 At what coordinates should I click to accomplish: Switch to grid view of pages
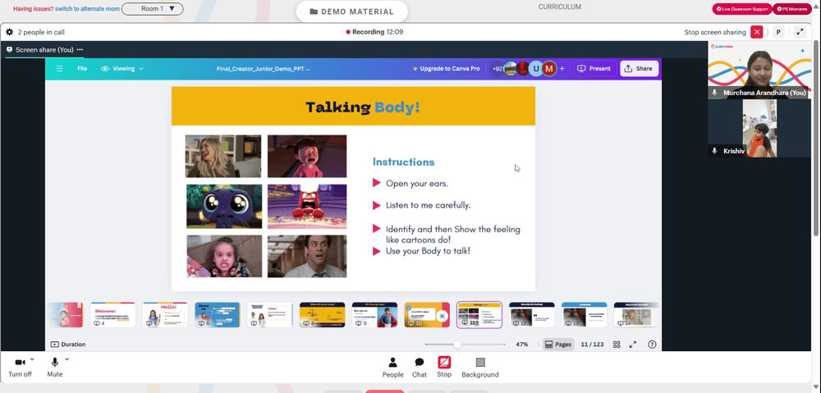[x=617, y=345]
